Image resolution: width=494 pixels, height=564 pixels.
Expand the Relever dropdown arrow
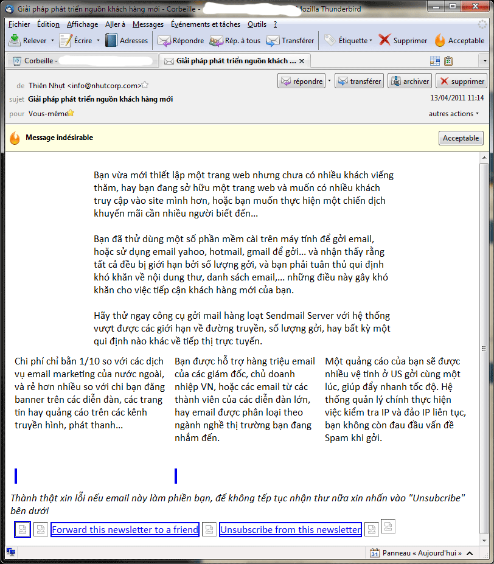[x=52, y=41]
